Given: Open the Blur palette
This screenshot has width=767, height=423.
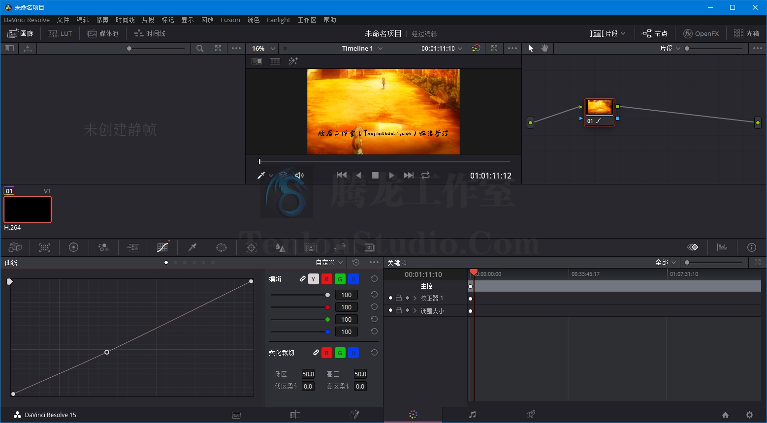Looking at the screenshot, I should pos(281,247).
